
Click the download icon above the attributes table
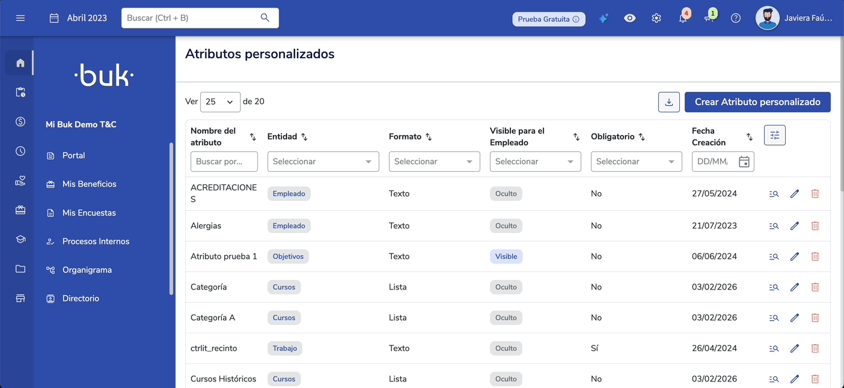[x=668, y=102]
